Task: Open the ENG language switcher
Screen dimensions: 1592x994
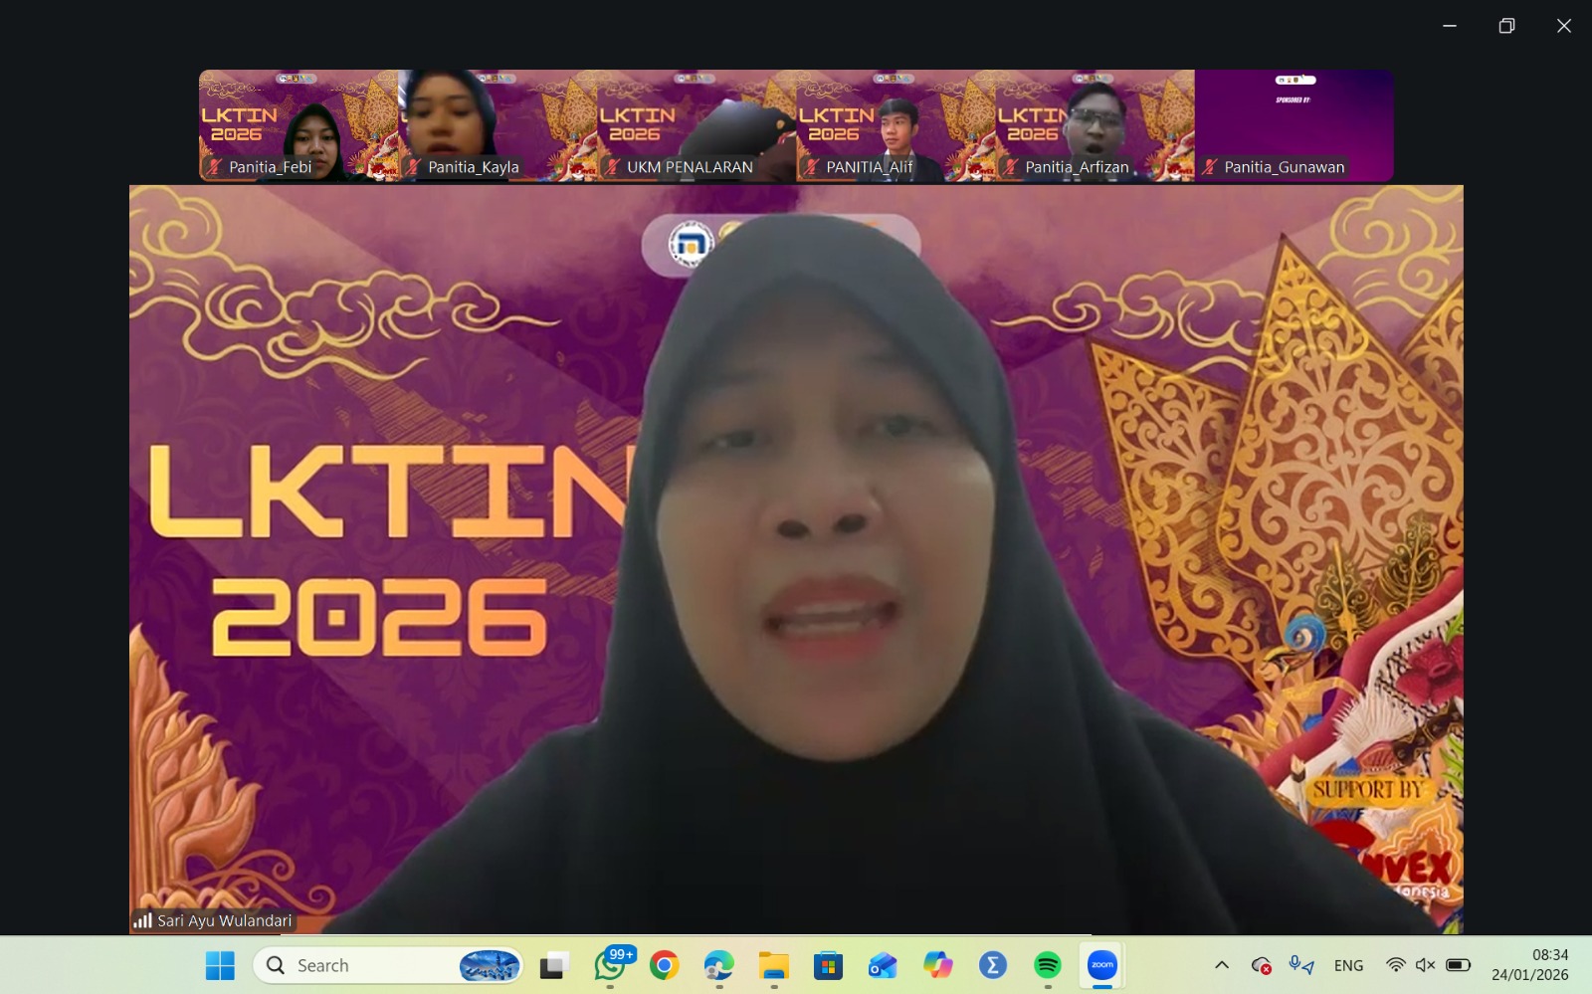Action: point(1348,965)
